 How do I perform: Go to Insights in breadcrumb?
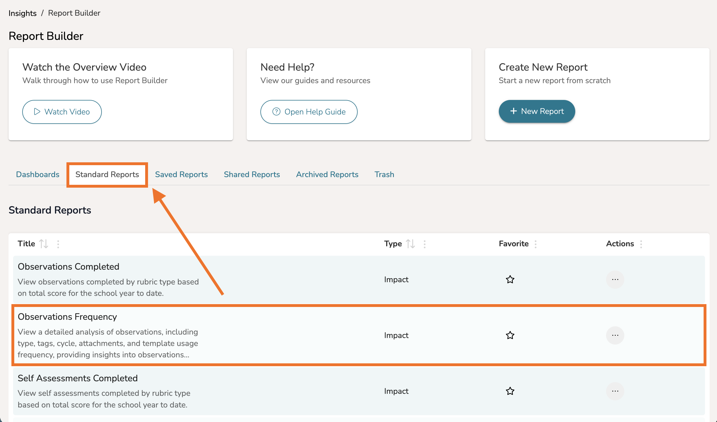point(23,13)
